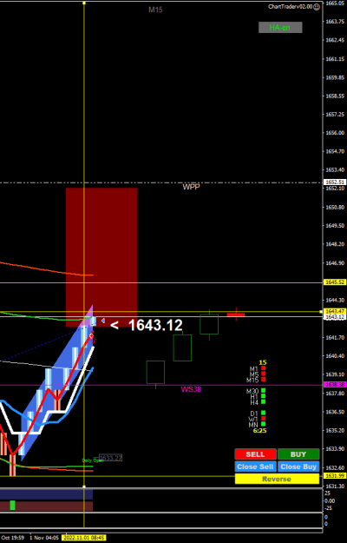347x543 pixels.
Task: Click the red M15 trend indicator square
Action: pos(264,380)
